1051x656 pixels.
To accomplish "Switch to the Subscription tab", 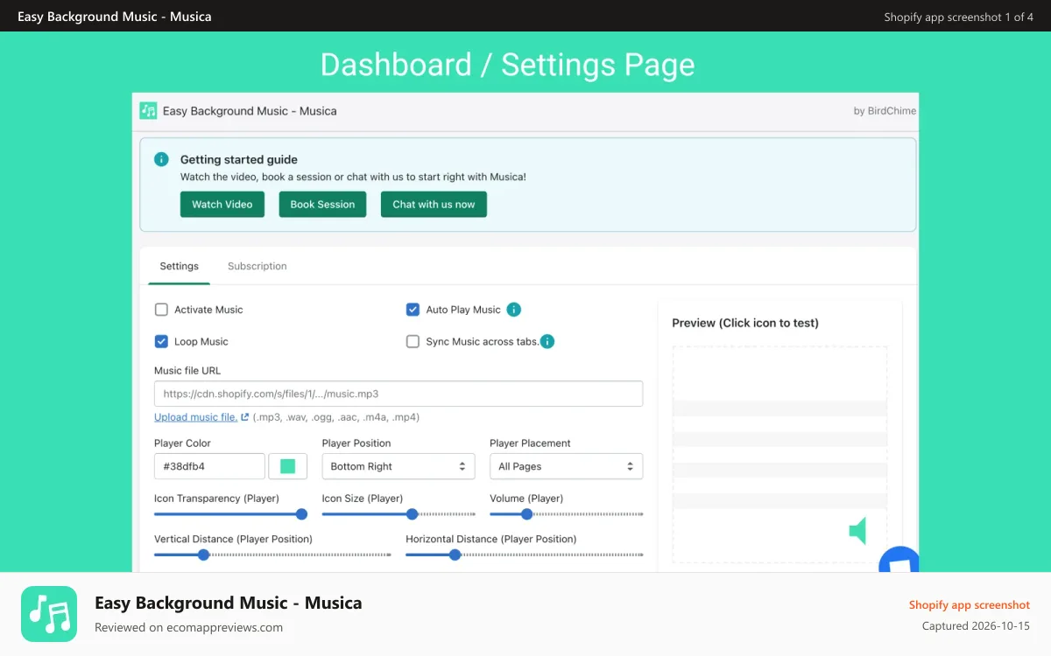I will 257,266.
